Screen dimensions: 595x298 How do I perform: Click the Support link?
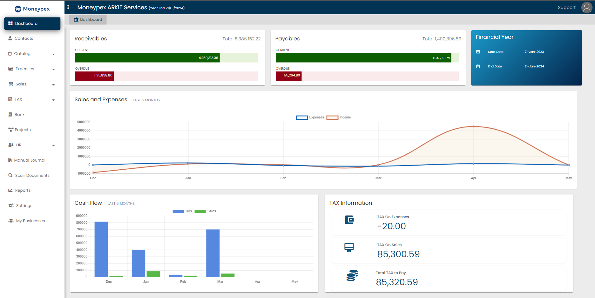coord(566,7)
